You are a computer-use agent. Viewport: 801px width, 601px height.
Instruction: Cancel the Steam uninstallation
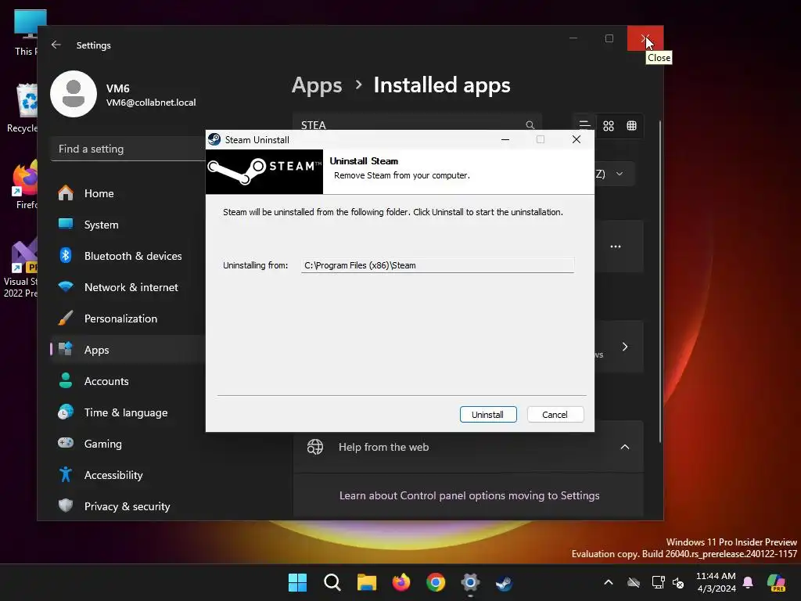tap(555, 415)
